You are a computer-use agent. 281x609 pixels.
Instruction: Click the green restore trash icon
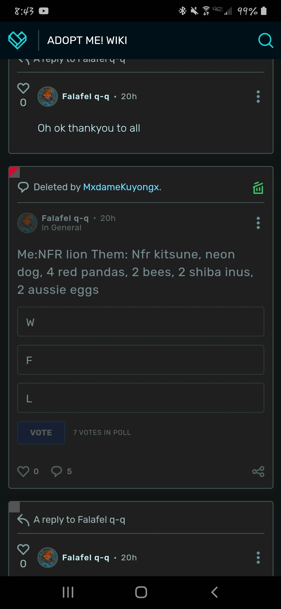(258, 188)
